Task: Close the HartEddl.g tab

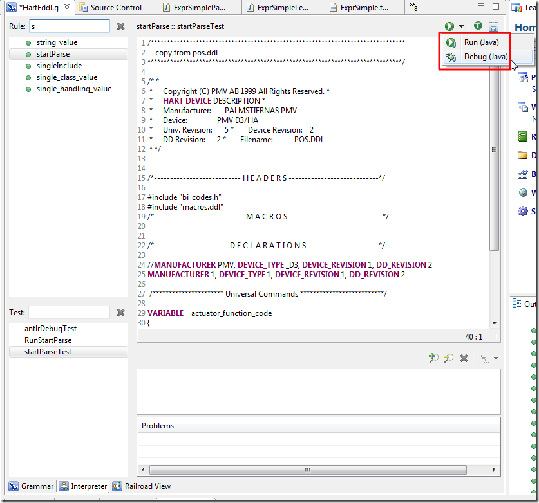Action: click(x=67, y=7)
